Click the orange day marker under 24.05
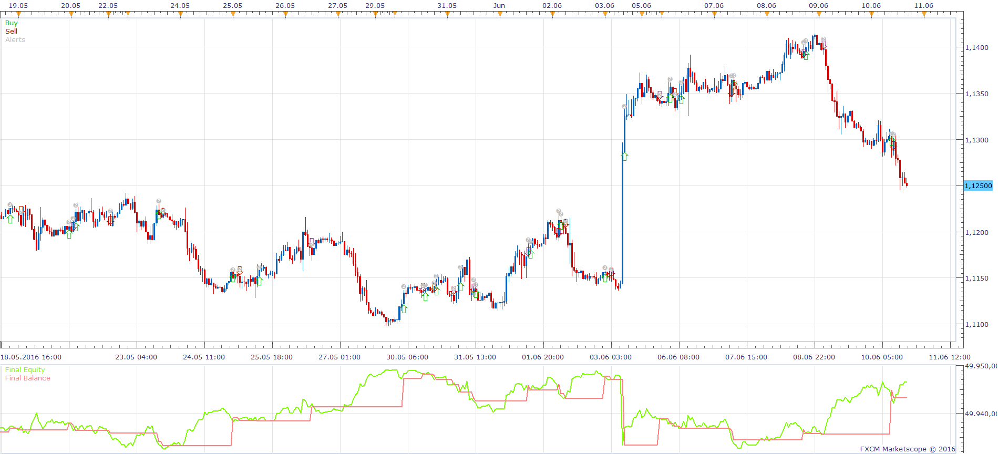The width and height of the screenshot is (998, 454). [180, 15]
